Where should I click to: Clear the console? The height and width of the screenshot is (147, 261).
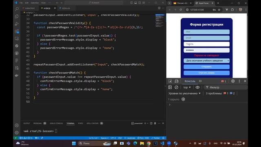point(176,87)
